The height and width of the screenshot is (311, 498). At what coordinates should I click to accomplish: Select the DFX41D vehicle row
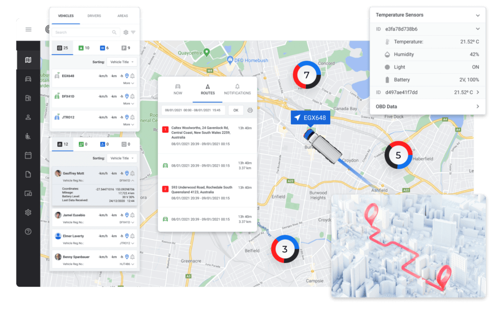(95, 100)
